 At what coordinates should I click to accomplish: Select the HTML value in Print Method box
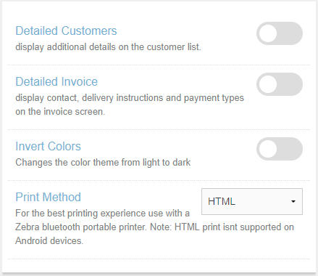[x=222, y=201]
